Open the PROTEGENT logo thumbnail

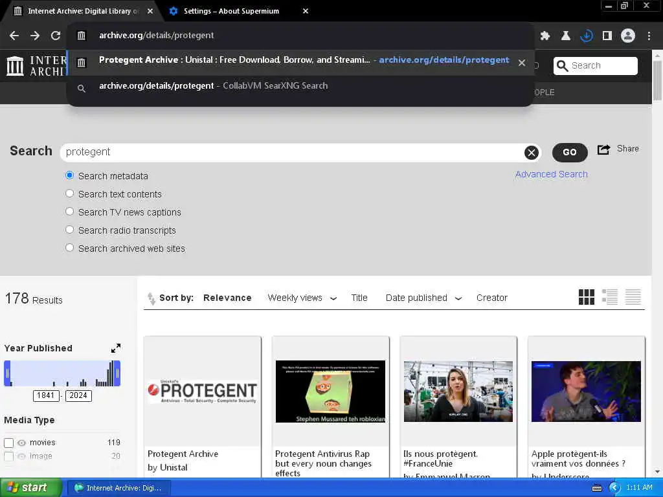tap(203, 392)
